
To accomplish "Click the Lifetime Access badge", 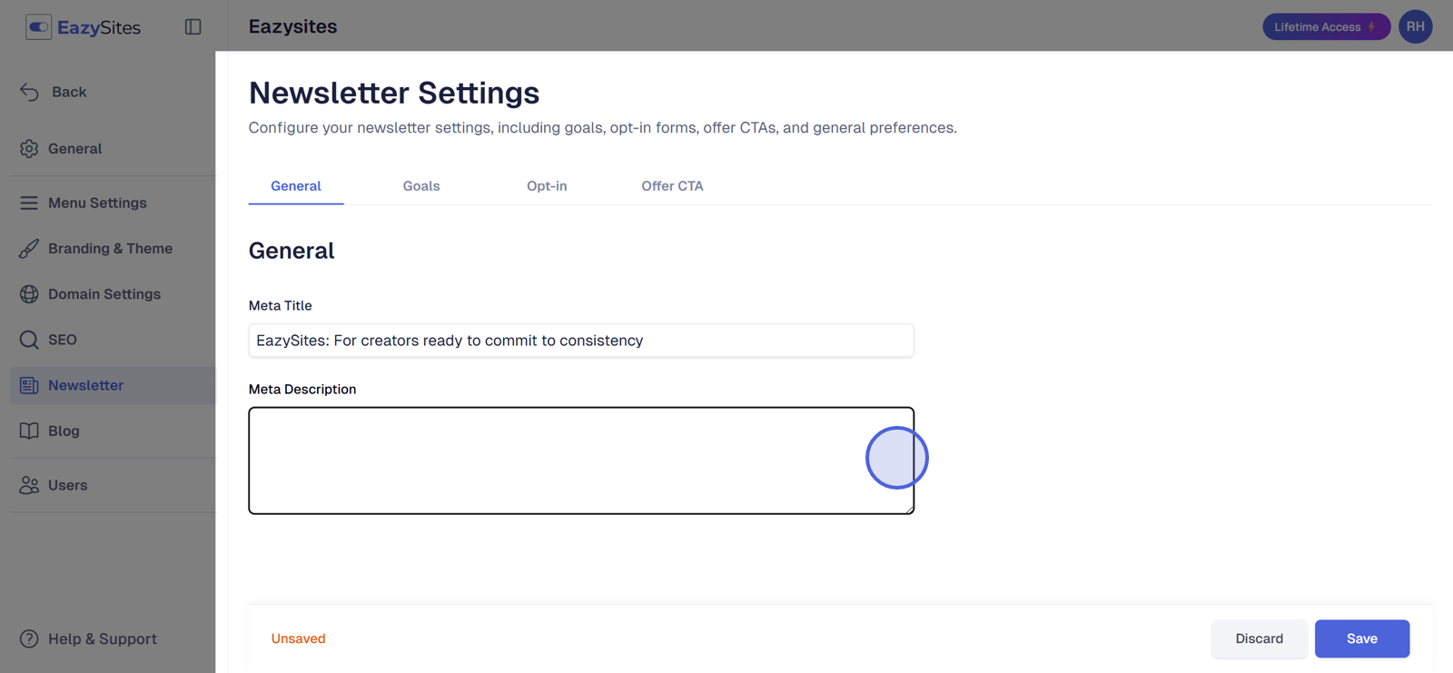I will tap(1326, 26).
